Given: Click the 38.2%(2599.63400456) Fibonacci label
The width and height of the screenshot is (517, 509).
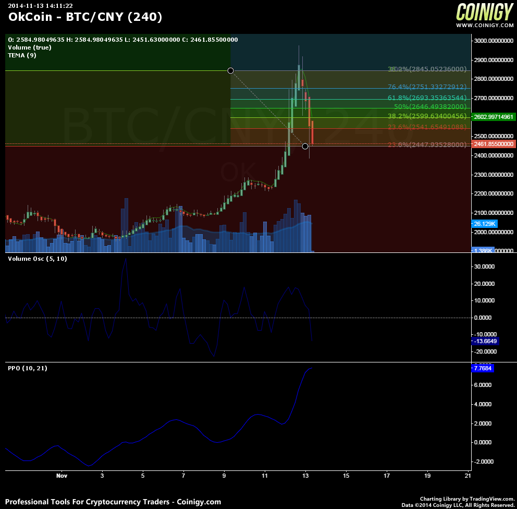Looking at the screenshot, I should (x=427, y=116).
